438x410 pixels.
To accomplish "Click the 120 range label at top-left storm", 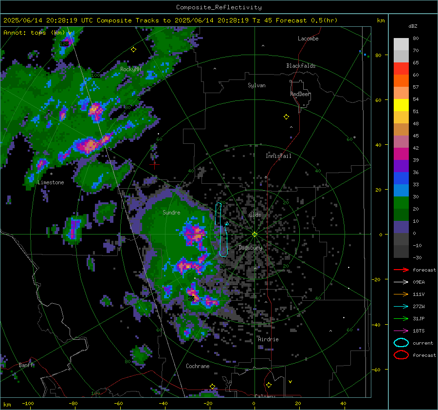I will pos(64,44).
